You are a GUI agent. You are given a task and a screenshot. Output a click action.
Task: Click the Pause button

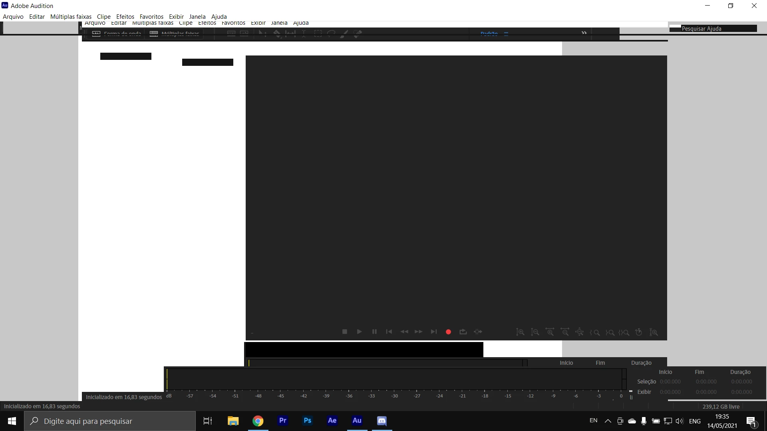[x=374, y=332]
